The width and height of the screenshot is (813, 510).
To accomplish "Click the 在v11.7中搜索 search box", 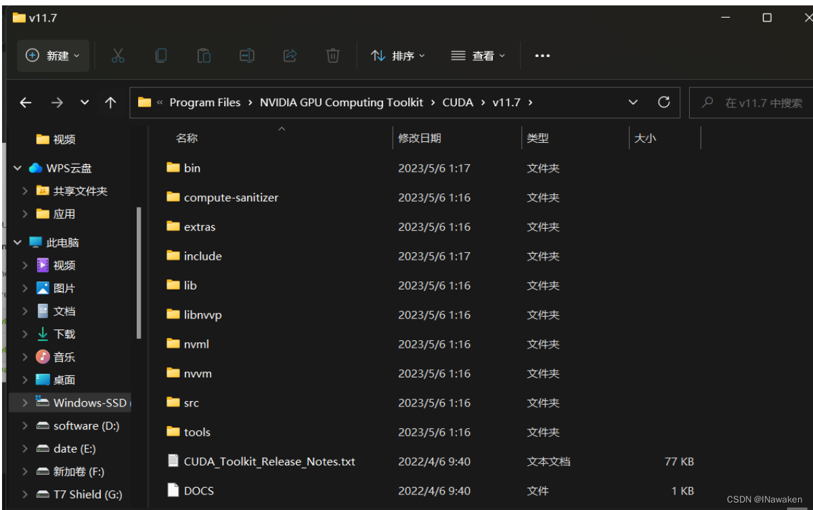I will pos(750,102).
